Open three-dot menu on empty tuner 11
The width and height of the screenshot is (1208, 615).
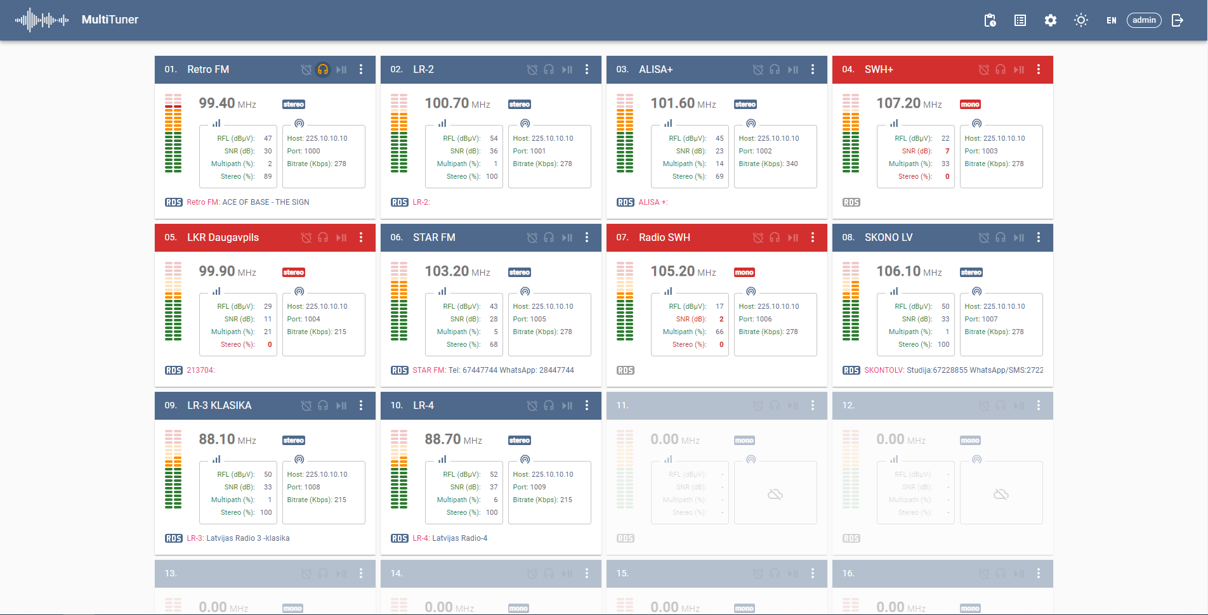click(813, 406)
